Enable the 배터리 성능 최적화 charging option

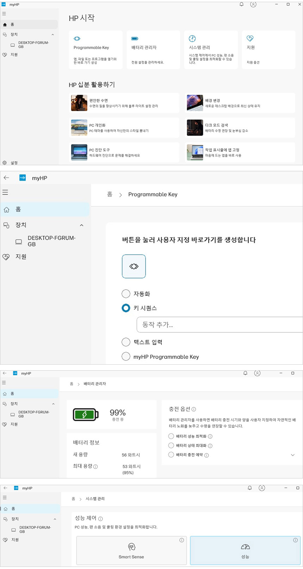click(x=171, y=436)
